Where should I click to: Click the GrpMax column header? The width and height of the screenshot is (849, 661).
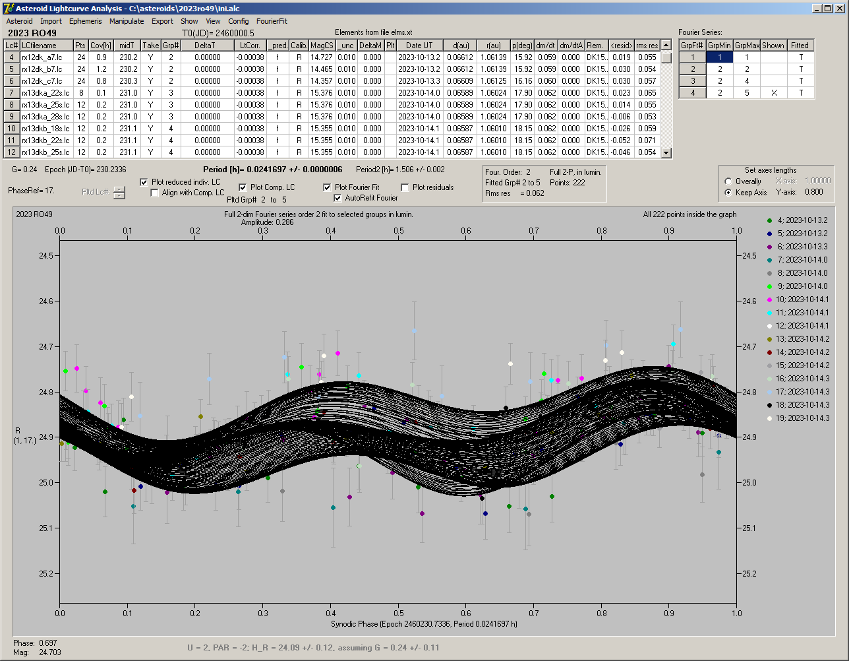pyautogui.click(x=746, y=46)
